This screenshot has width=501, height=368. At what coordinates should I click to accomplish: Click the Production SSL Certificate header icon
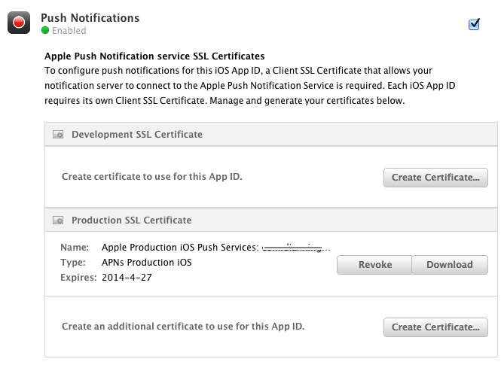(x=58, y=220)
